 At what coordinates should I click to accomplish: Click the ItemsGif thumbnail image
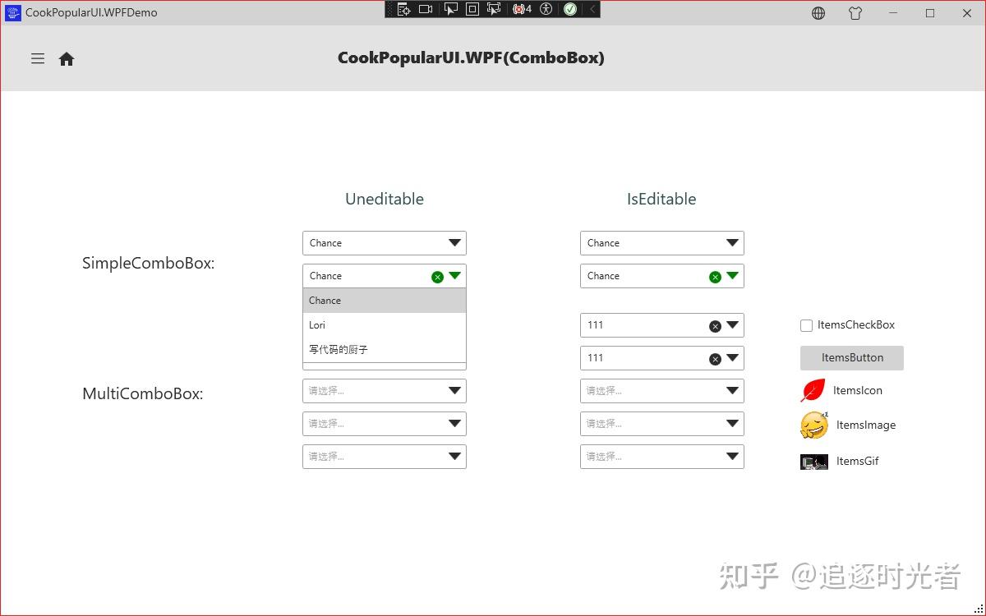coord(813,461)
